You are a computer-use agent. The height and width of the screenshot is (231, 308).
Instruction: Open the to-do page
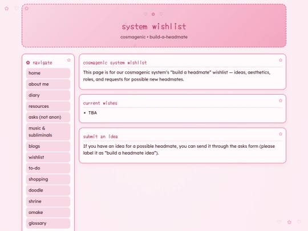(48, 168)
